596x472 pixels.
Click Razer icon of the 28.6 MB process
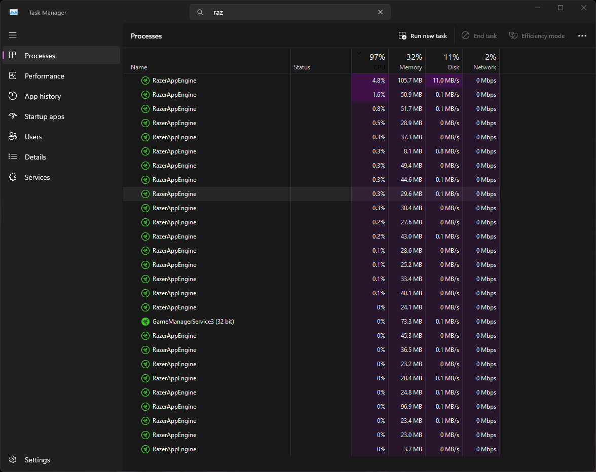(x=145, y=251)
